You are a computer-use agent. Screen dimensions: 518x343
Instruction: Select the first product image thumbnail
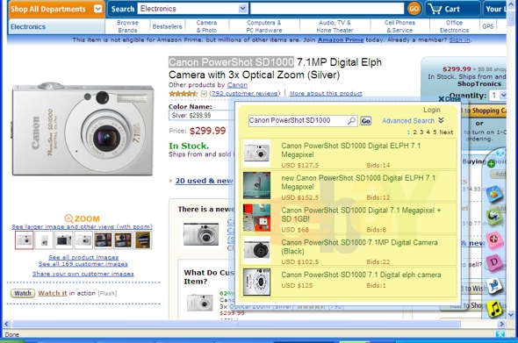click(x=24, y=240)
